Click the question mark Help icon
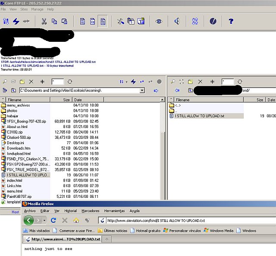Image resolution: width=276 pixels, height=256 pixels. click(231, 21)
